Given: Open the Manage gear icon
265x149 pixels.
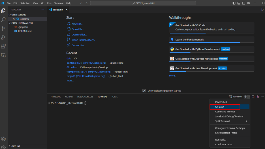Looking at the screenshot, I should coord(3,147).
